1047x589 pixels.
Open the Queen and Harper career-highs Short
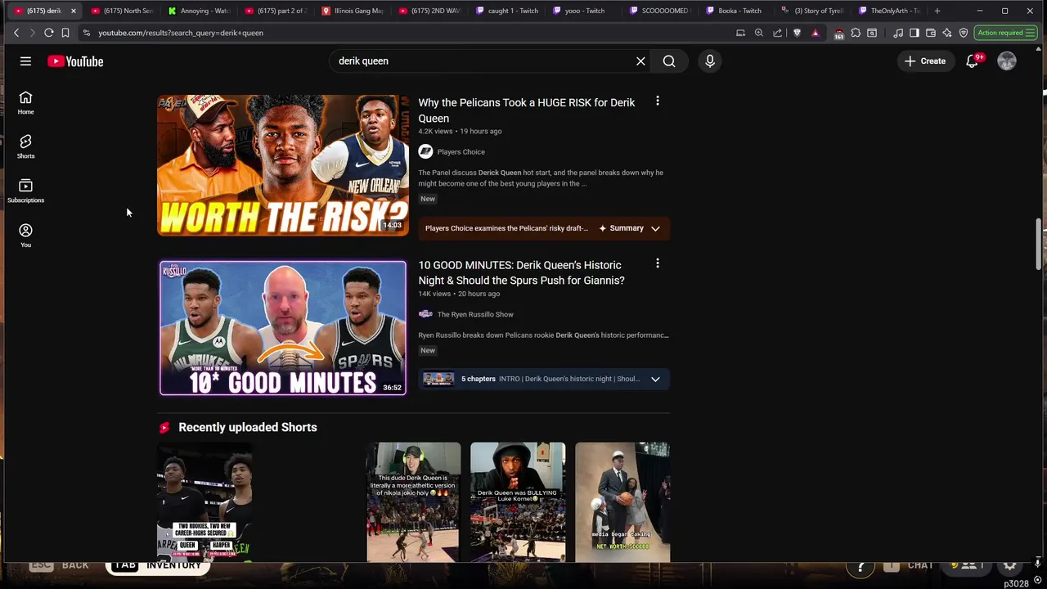(204, 502)
